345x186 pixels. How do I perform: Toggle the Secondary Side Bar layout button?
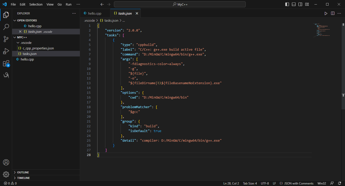coord(300,4)
